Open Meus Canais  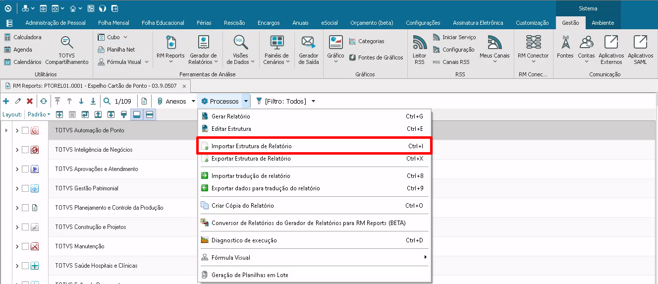[x=494, y=50]
